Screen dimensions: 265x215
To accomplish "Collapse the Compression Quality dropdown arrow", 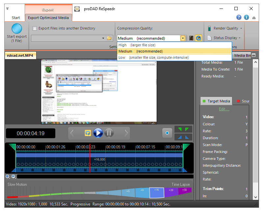I will [x=183, y=38].
